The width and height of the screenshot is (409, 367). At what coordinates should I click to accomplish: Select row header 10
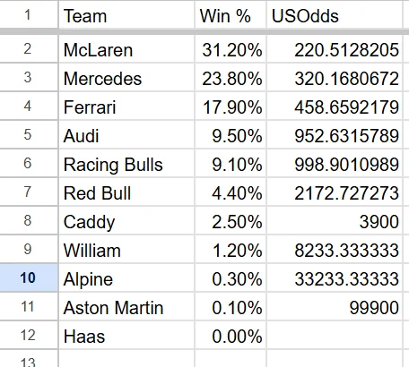pos(29,277)
